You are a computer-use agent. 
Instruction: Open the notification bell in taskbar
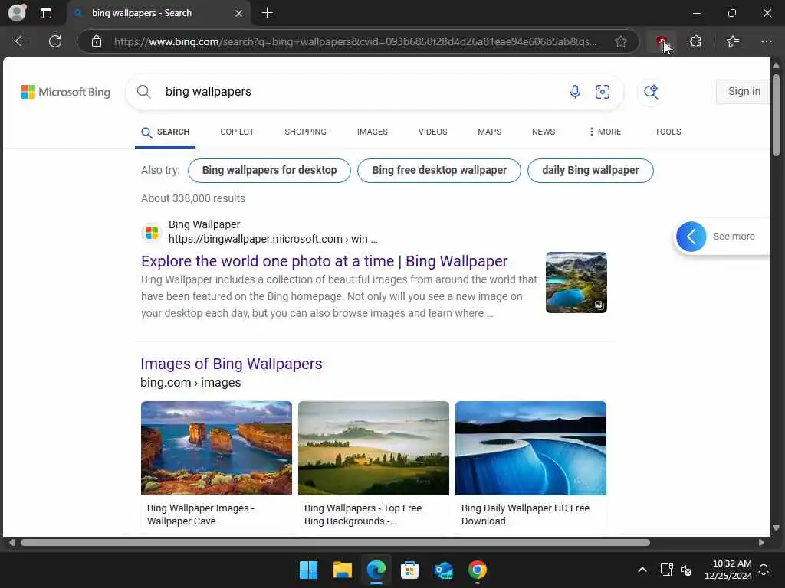coord(764,570)
